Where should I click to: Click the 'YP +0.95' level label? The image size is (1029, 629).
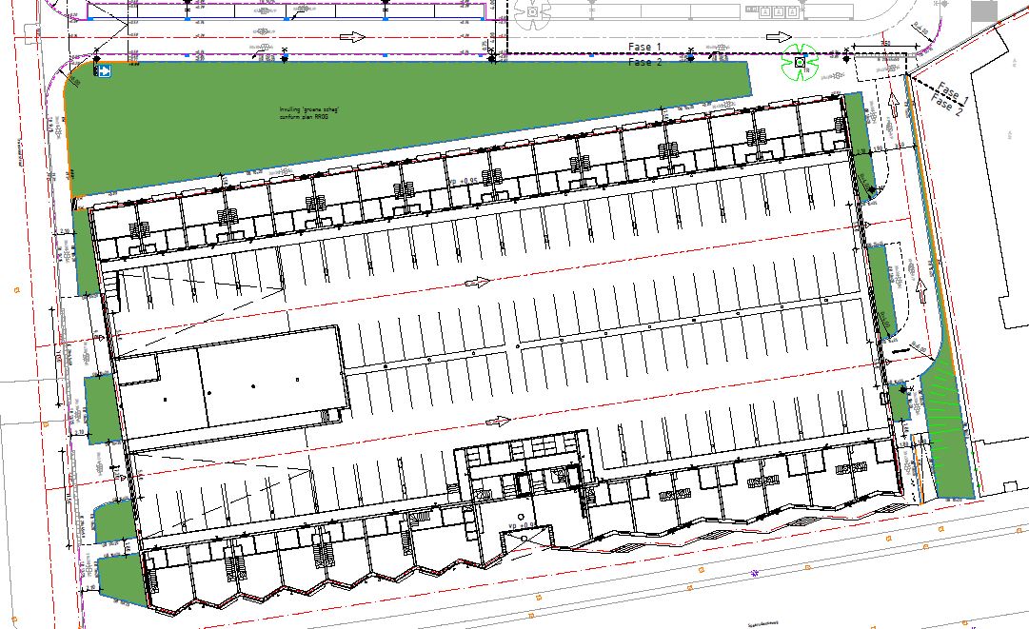(462, 182)
